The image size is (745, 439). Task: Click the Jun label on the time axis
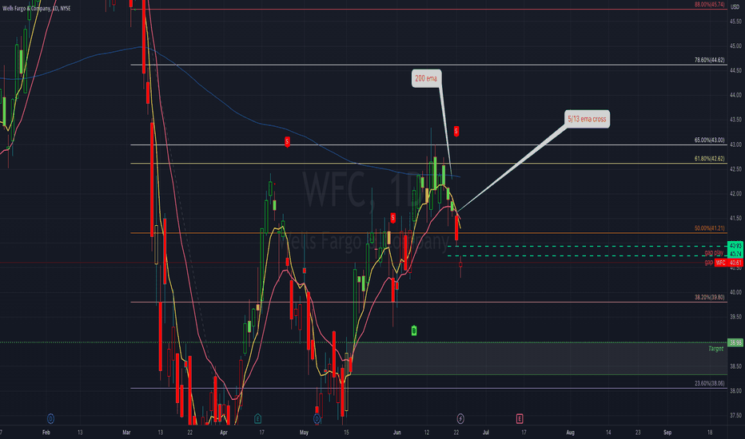pos(397,433)
